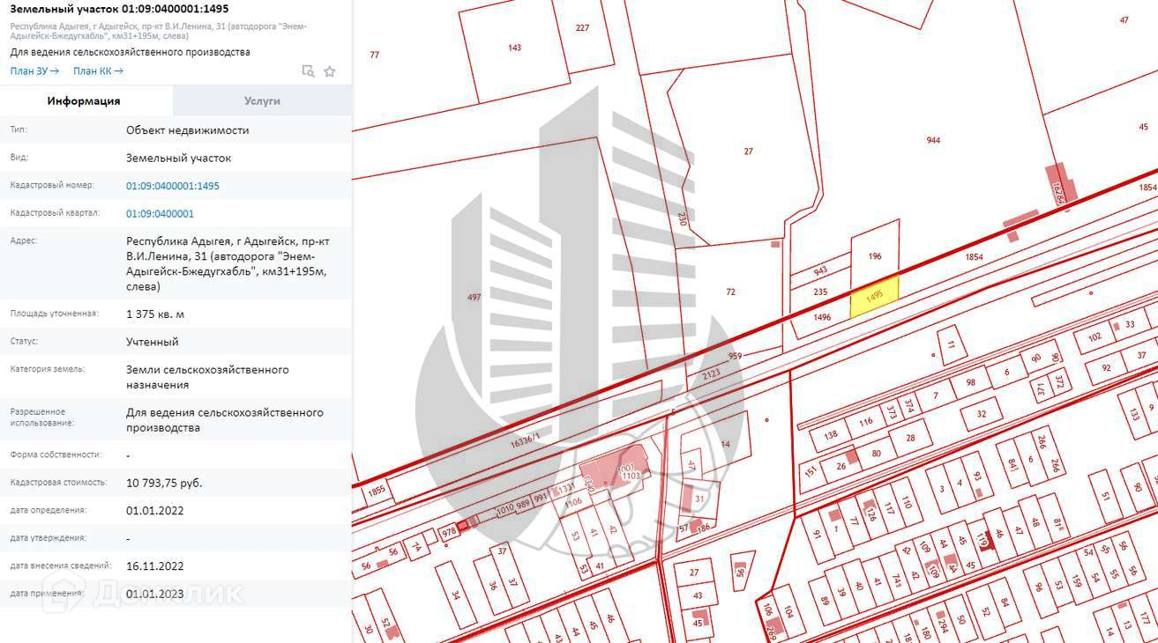Viewport: 1158px width, 643px height.
Task: Click parcel 1496 on the map
Action: (822, 317)
